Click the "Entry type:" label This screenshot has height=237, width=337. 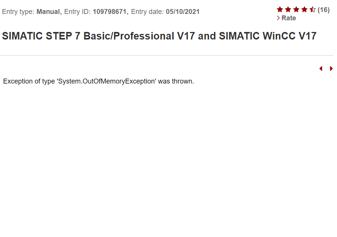click(18, 12)
